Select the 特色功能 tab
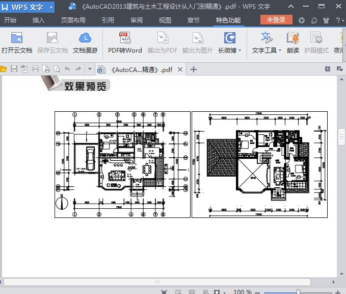The image size is (346, 294). click(228, 20)
